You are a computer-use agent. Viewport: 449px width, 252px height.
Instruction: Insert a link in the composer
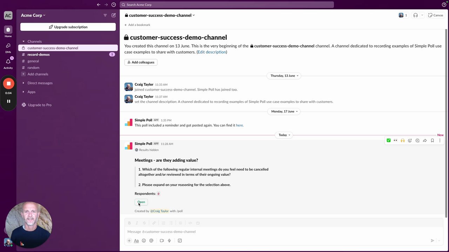point(154,223)
